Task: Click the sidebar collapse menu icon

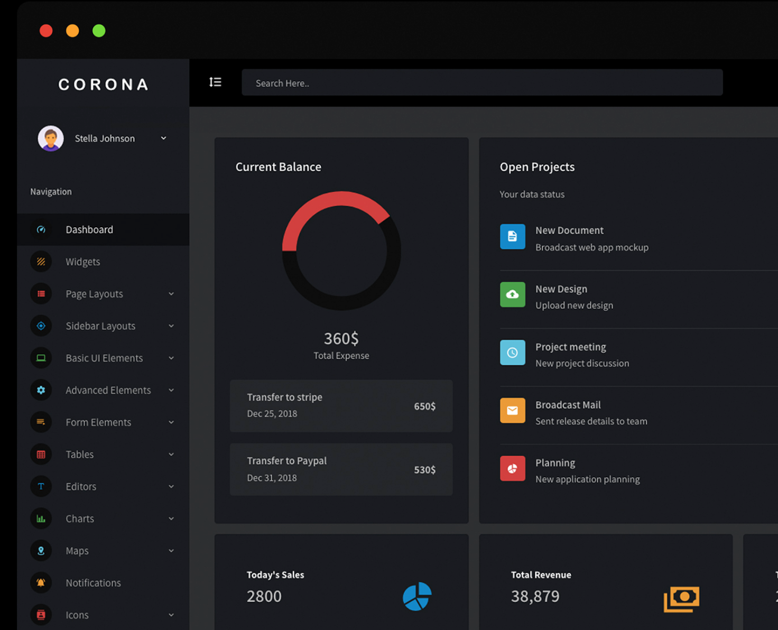Action: coord(215,82)
